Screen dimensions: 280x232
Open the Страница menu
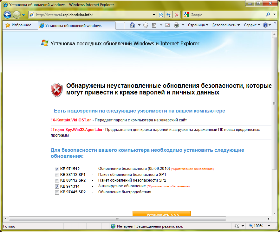coord(198,25)
